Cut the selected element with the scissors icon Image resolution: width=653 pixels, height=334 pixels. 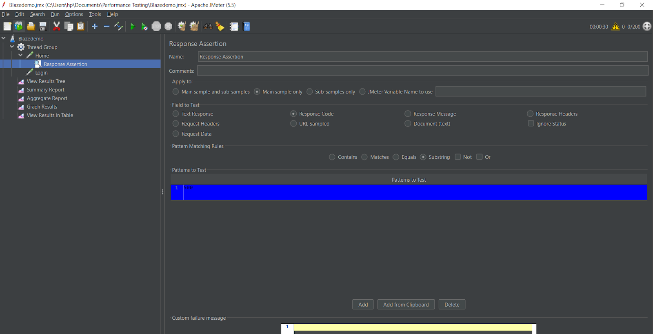pos(57,27)
